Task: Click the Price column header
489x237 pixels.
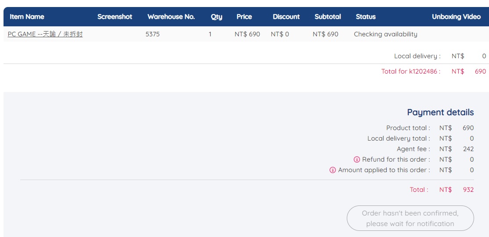Action: tap(244, 17)
